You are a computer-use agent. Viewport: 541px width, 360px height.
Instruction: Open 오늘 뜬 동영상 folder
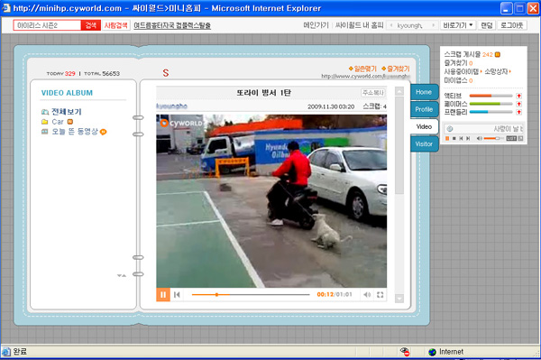pos(75,132)
